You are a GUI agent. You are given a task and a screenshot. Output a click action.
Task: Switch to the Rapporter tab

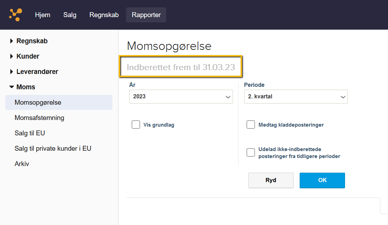pos(146,15)
